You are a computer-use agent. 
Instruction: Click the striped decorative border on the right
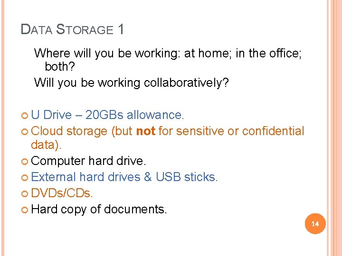[334, 128]
